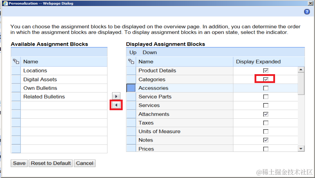Click move-left arrow to remove selected block
The image size is (315, 178).
pos(116,105)
